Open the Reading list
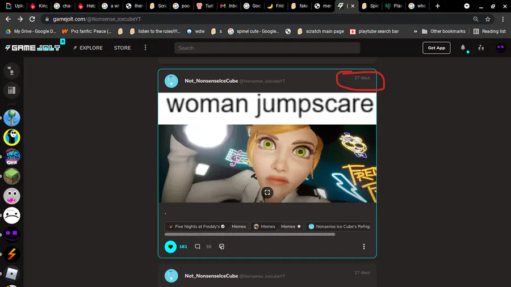The image size is (511, 287). pos(489,31)
